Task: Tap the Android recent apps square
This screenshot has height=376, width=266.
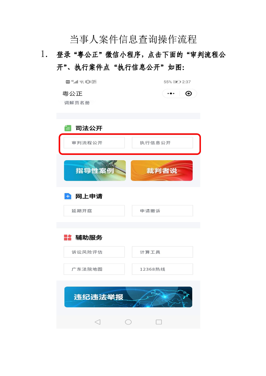Action: click(x=159, y=322)
